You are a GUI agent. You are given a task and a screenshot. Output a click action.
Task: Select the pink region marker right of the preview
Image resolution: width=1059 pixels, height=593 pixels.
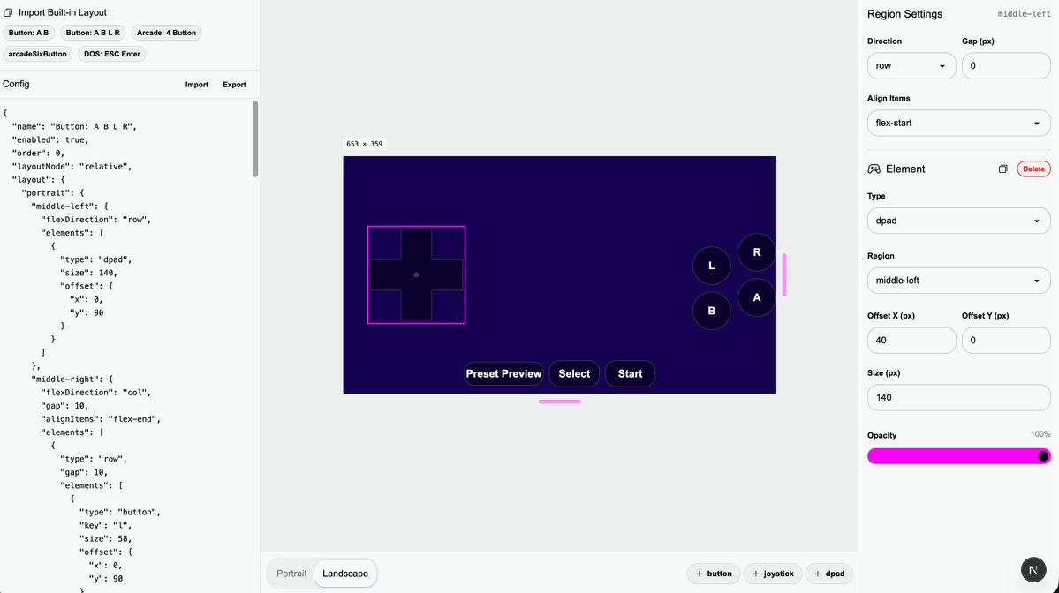(x=784, y=274)
